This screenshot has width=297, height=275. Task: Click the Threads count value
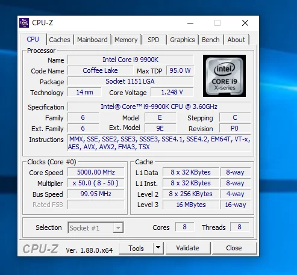pos(239,227)
